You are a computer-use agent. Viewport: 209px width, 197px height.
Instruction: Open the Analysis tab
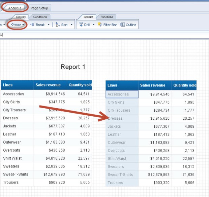tap(14, 8)
